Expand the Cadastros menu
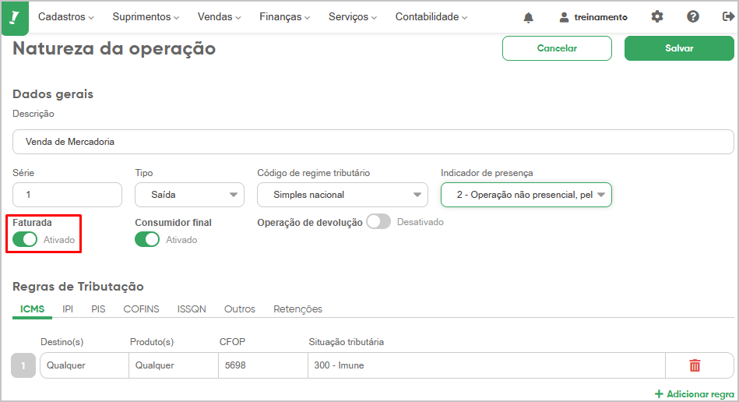Screen dimensions: 739x402 [x=66, y=17]
